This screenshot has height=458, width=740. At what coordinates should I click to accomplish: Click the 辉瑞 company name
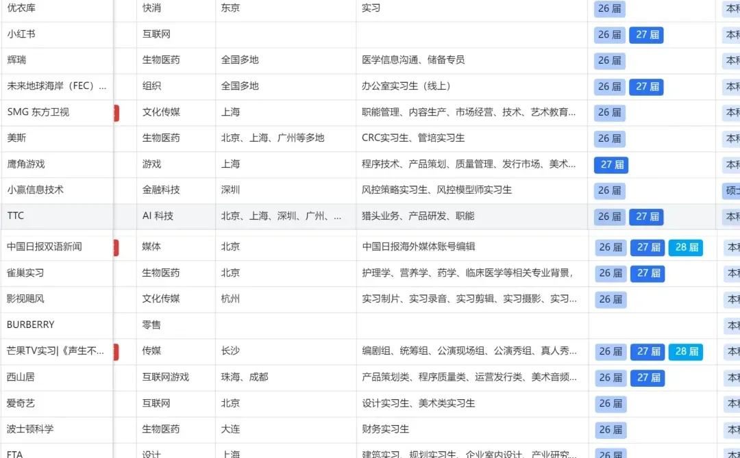point(16,60)
